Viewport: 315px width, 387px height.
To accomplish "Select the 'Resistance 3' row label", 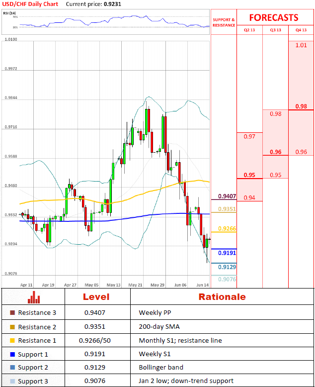I will [37, 313].
